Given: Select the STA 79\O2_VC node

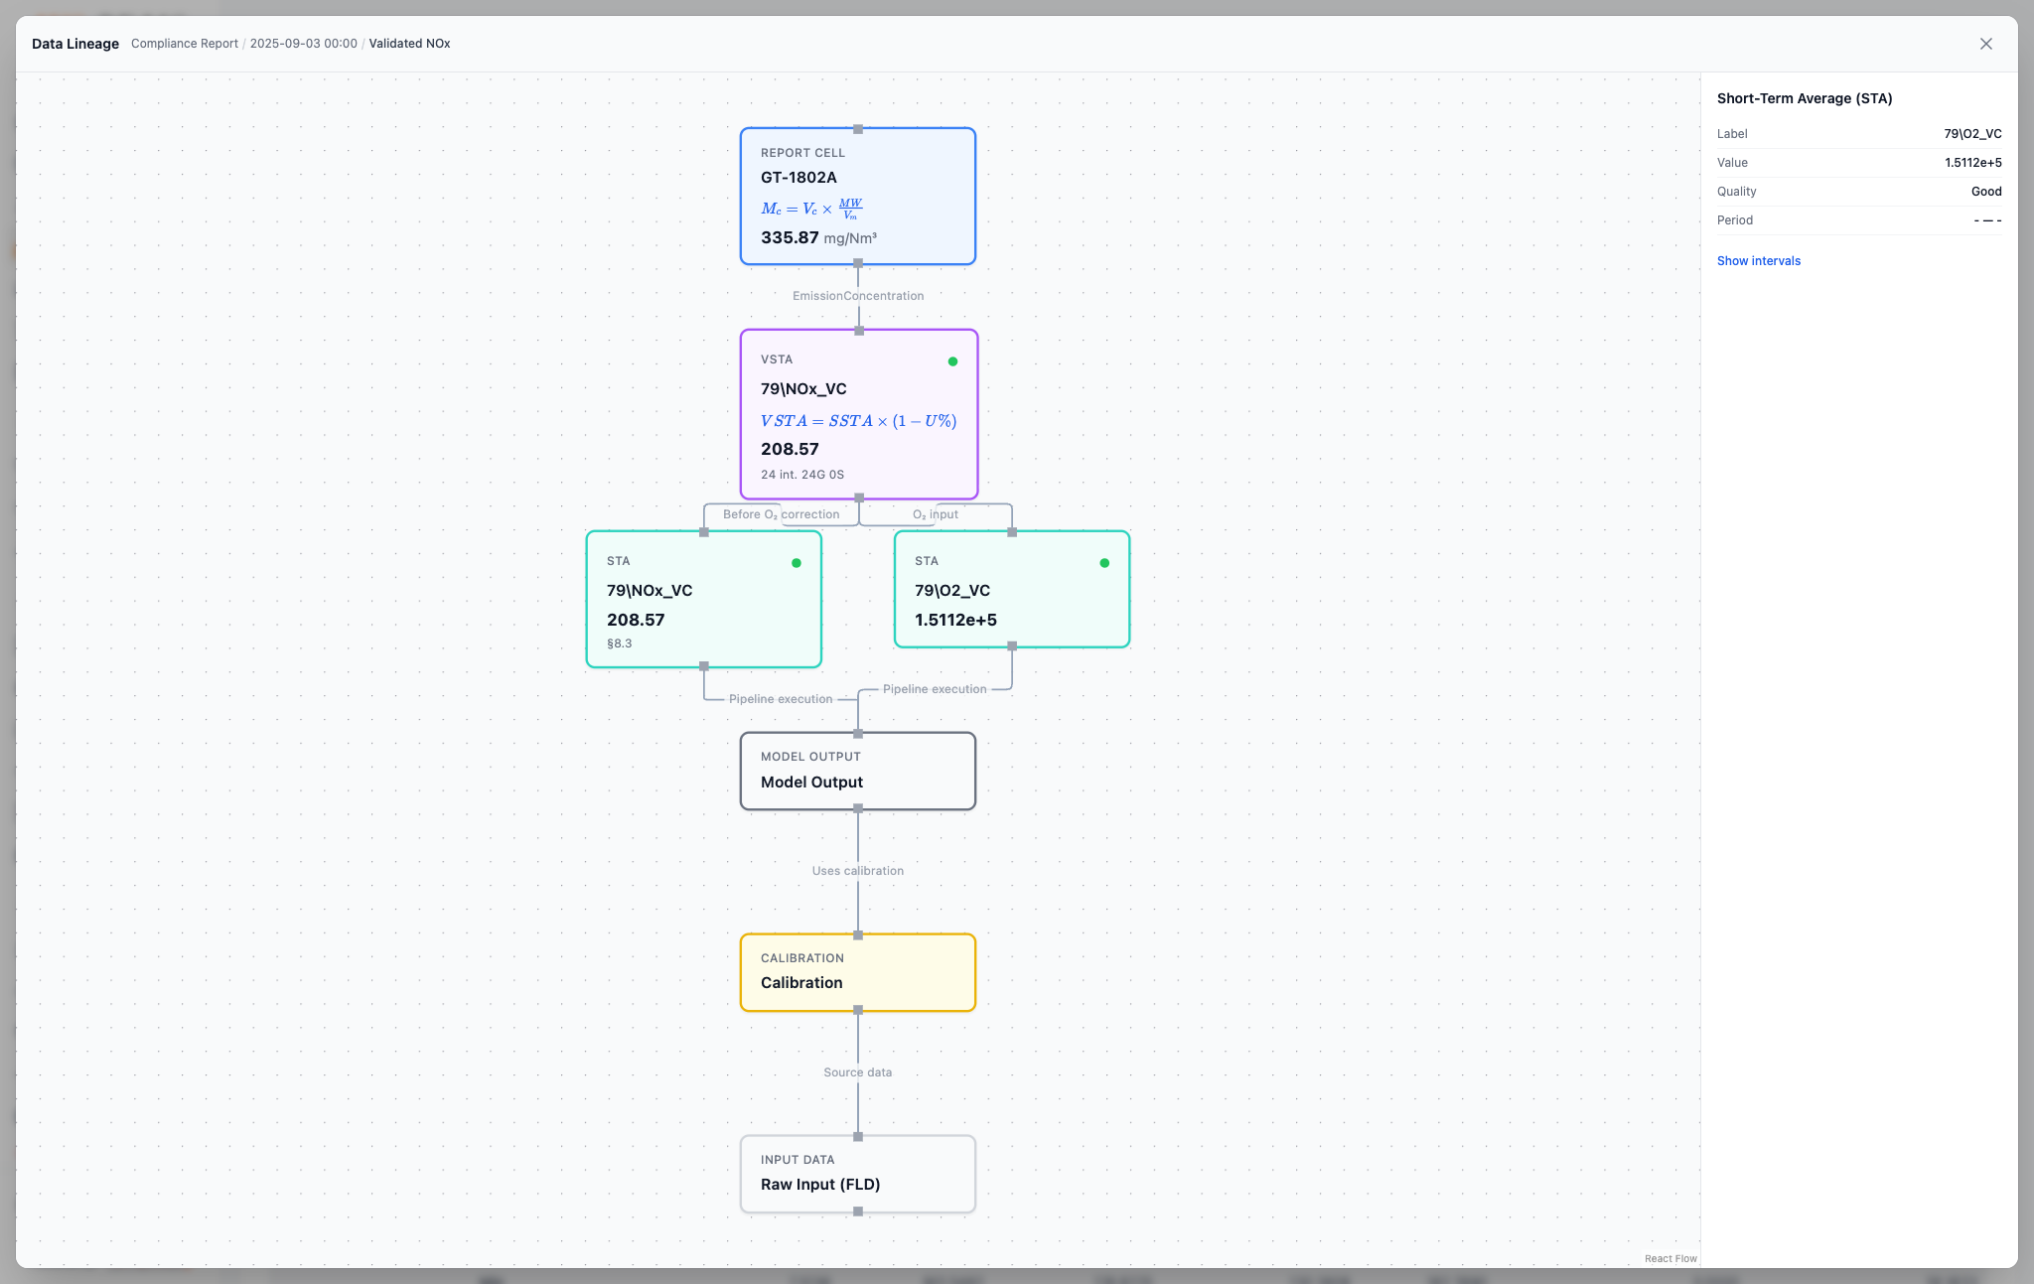Looking at the screenshot, I should (x=1012, y=589).
